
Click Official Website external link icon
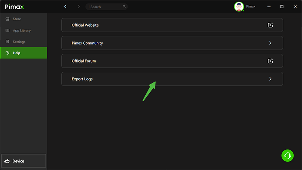(270, 25)
